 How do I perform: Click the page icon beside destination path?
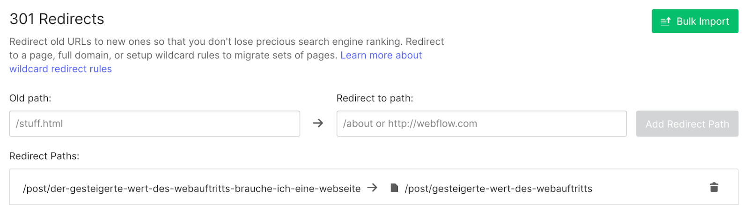[394, 188]
